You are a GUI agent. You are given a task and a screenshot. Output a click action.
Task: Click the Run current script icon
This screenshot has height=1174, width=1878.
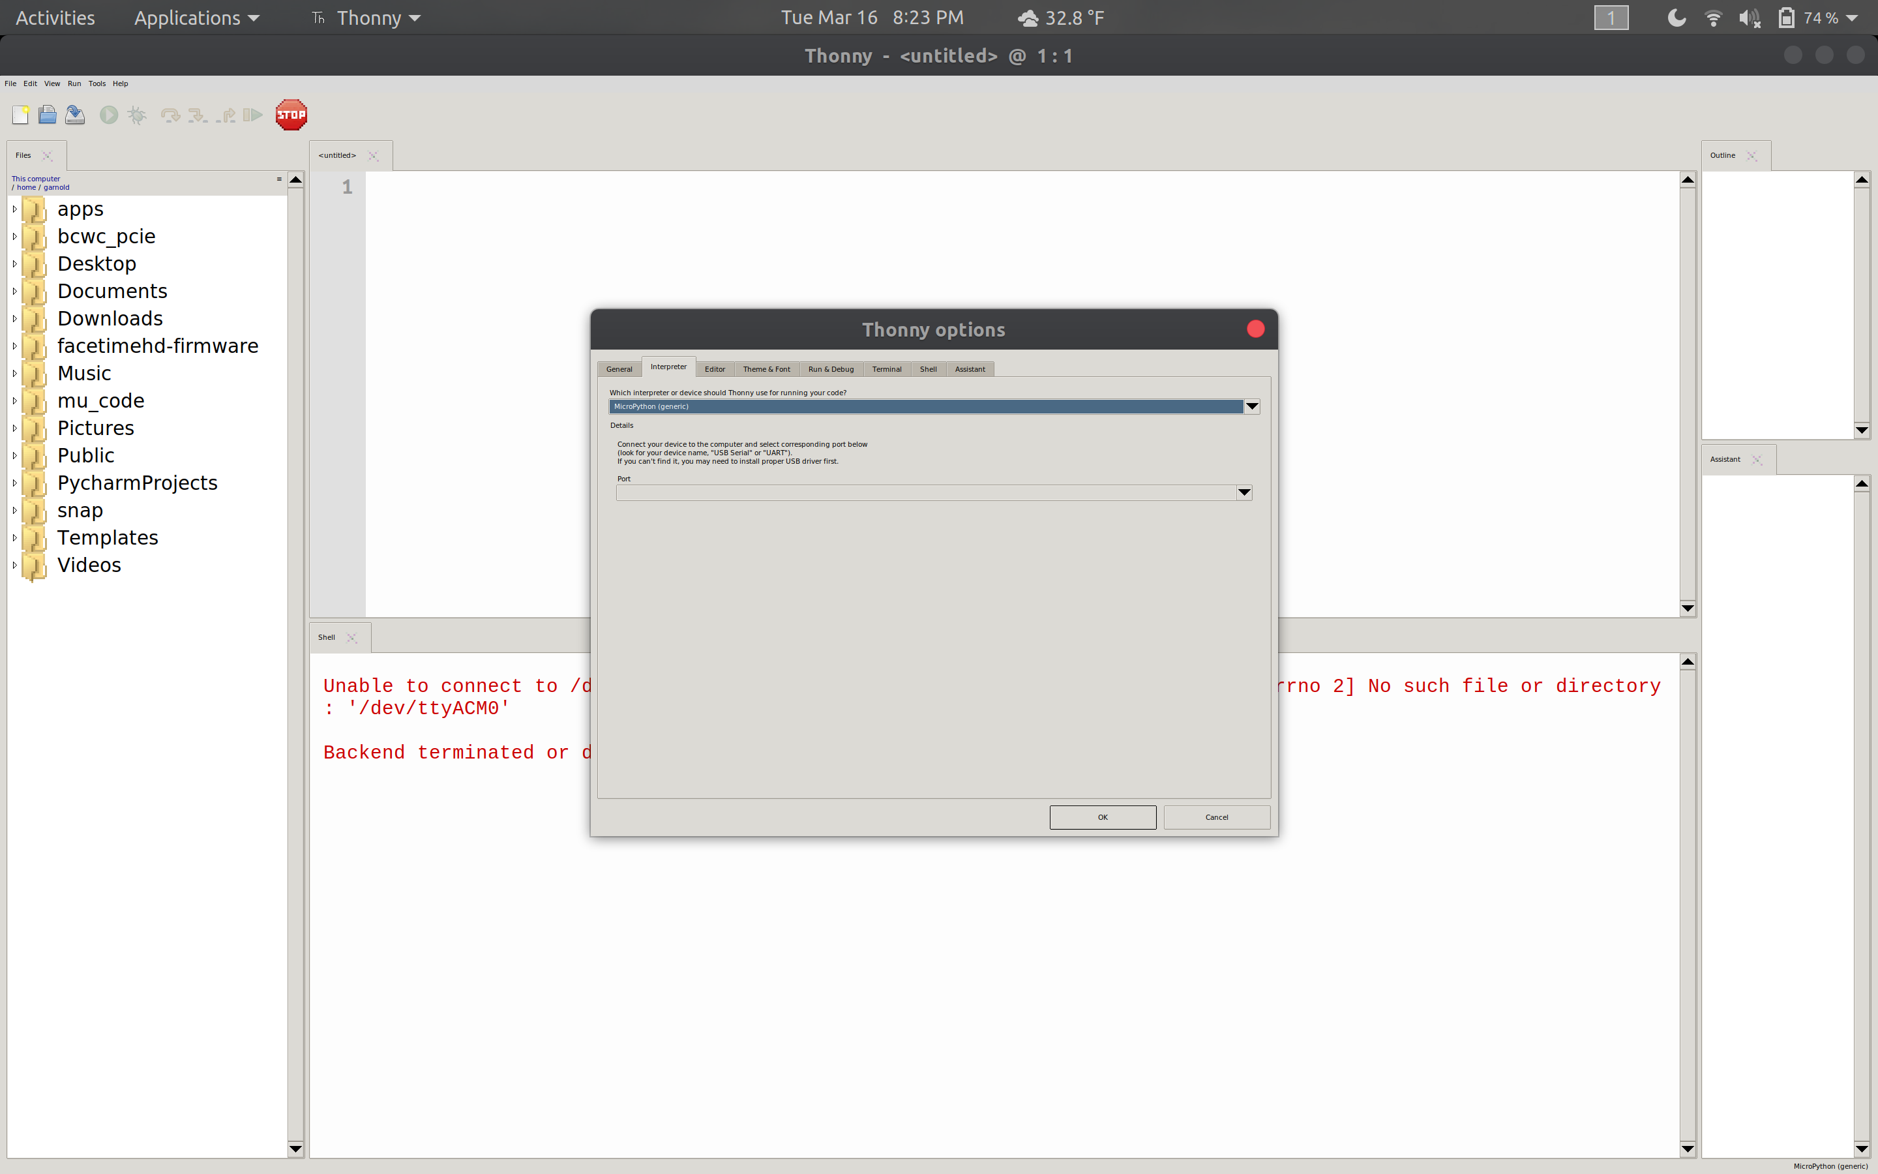(109, 115)
